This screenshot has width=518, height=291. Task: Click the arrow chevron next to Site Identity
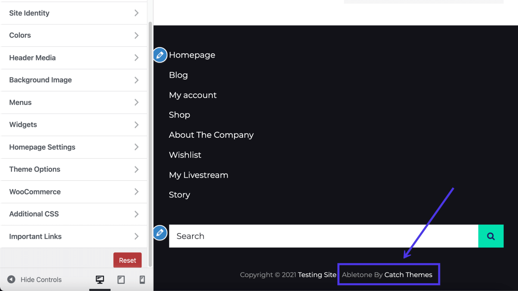click(x=136, y=13)
